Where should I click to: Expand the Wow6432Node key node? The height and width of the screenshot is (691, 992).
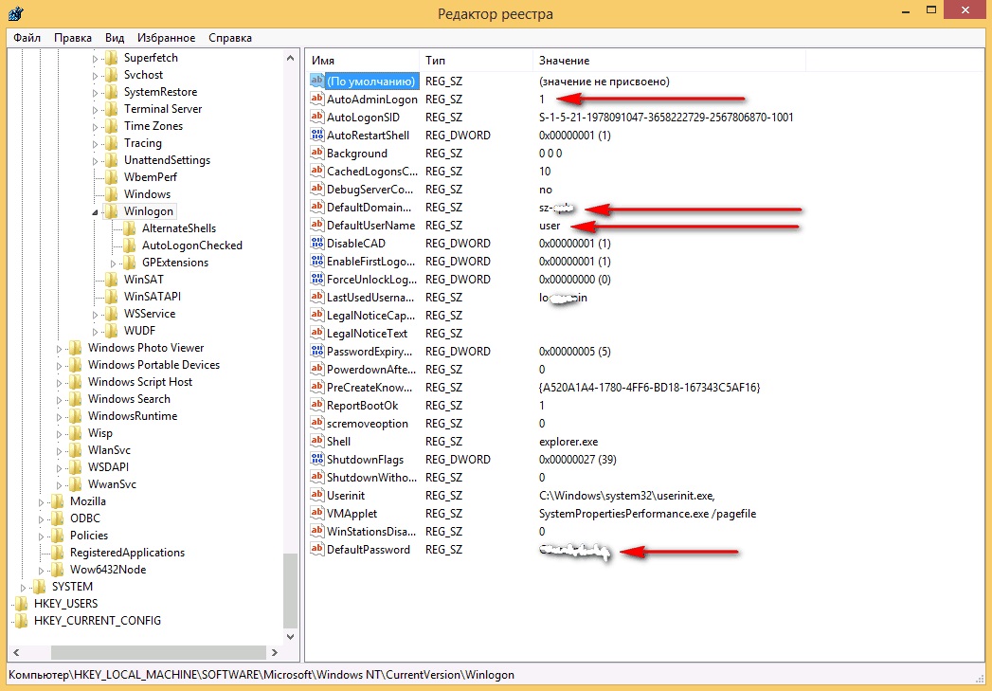[x=41, y=571]
